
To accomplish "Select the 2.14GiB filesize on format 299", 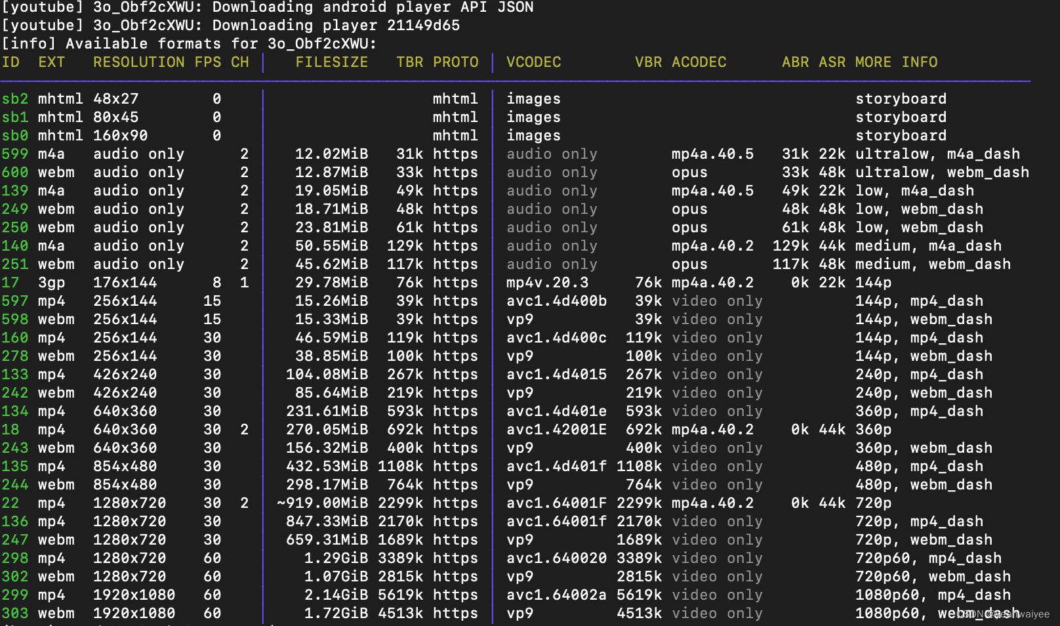I will click(336, 595).
